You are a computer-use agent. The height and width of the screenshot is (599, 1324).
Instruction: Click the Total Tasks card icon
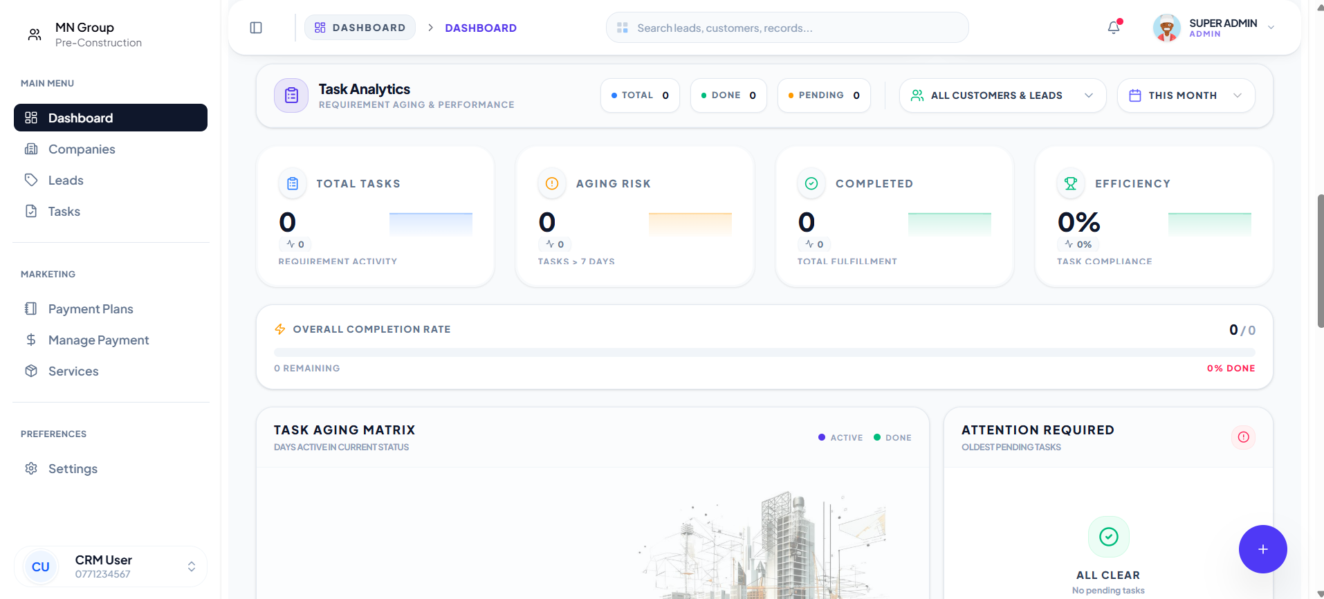[x=293, y=183]
